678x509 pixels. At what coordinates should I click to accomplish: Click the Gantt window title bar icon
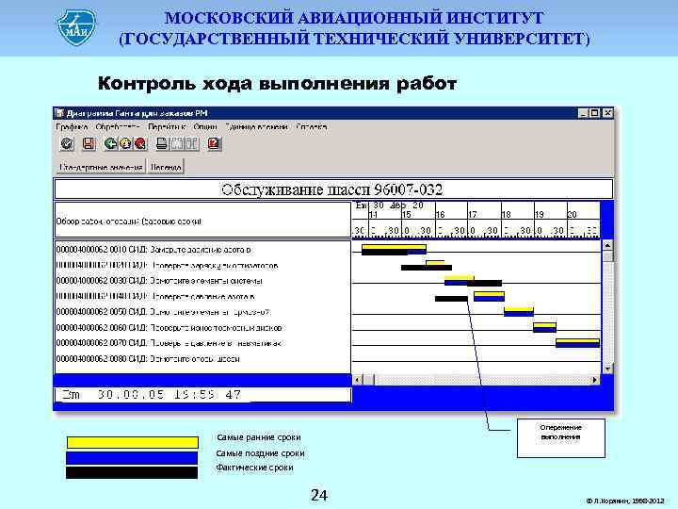[x=59, y=113]
